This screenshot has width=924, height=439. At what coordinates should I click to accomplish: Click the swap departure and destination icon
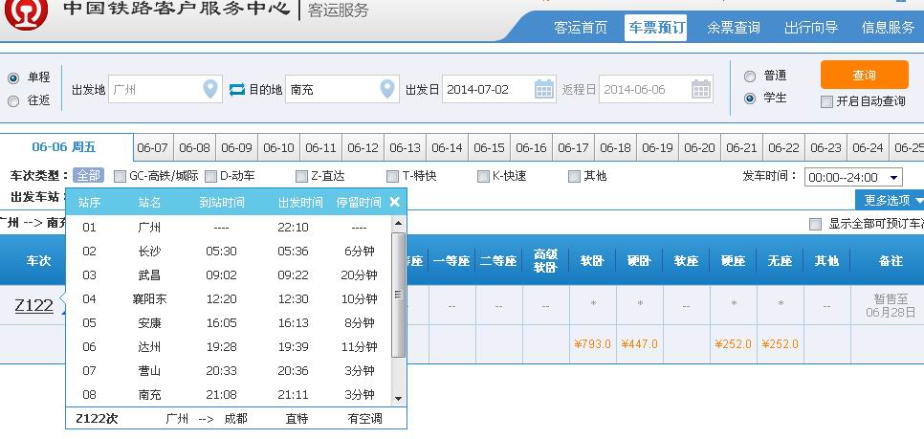click(237, 90)
